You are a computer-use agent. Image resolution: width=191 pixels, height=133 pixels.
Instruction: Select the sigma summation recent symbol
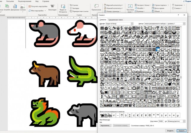click(x=130, y=115)
